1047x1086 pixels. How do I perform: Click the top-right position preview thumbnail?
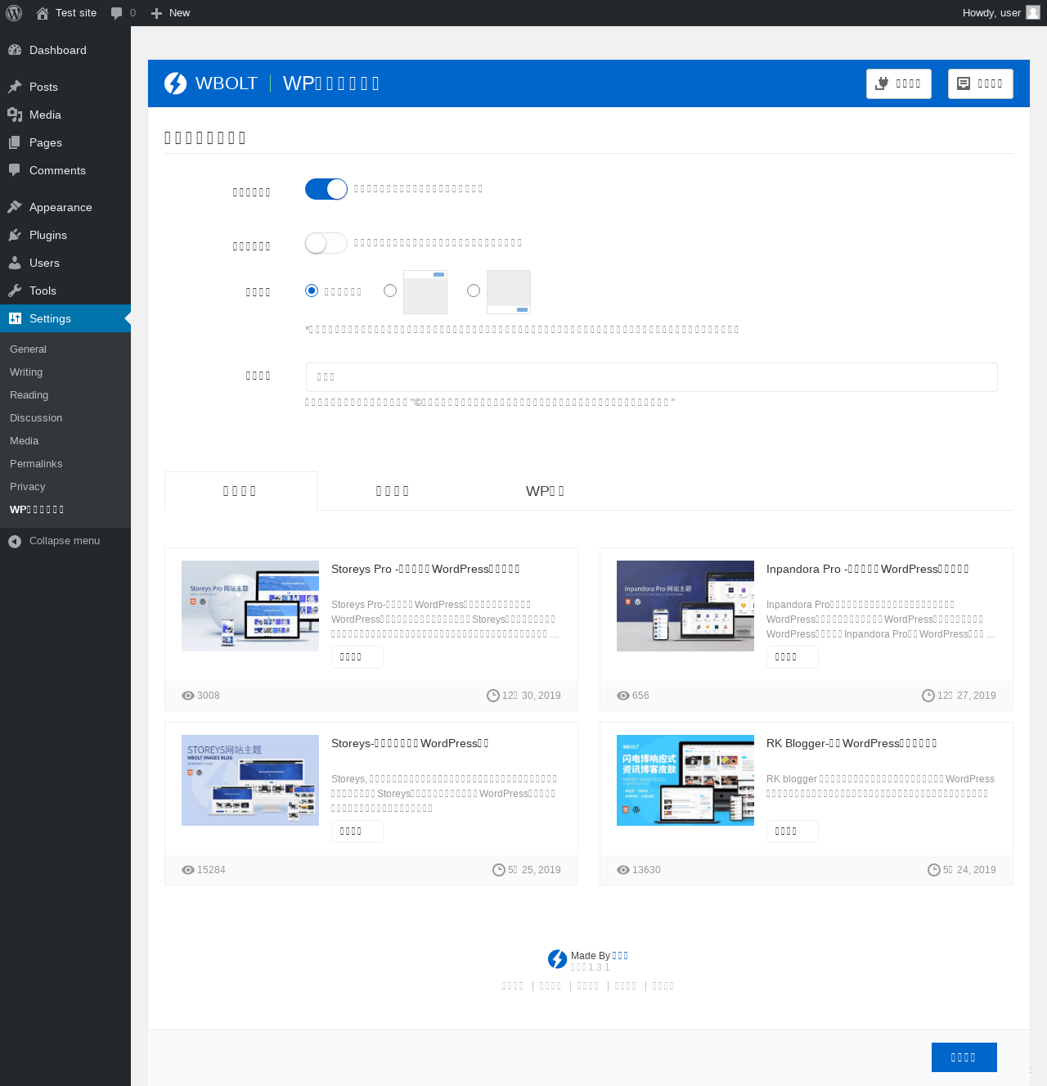[425, 292]
